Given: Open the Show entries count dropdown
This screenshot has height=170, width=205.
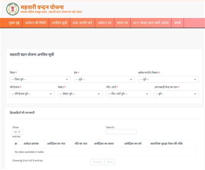Looking at the screenshot, I should 17,132.
